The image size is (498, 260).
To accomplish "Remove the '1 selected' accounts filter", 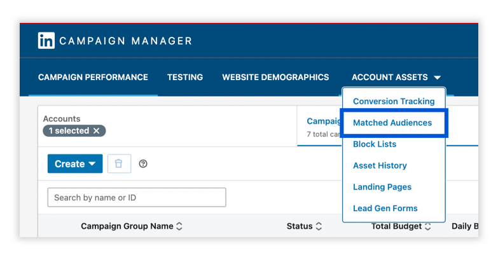I will [x=97, y=130].
